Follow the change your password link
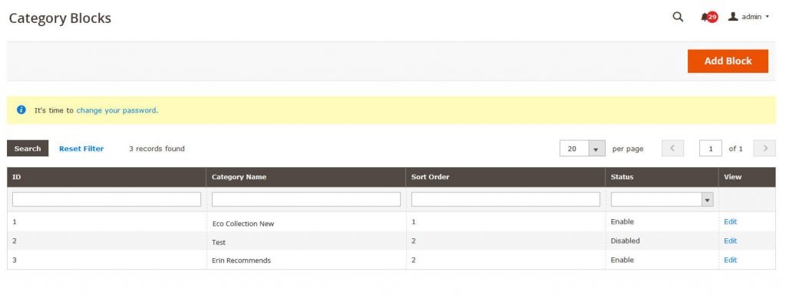 click(x=117, y=110)
